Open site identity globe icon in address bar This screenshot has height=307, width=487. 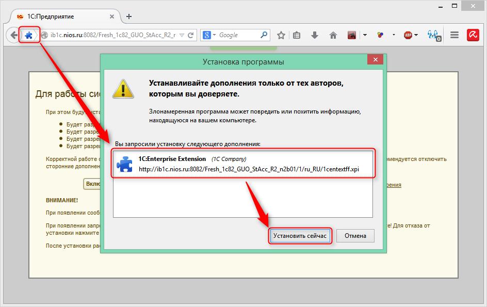click(45, 35)
